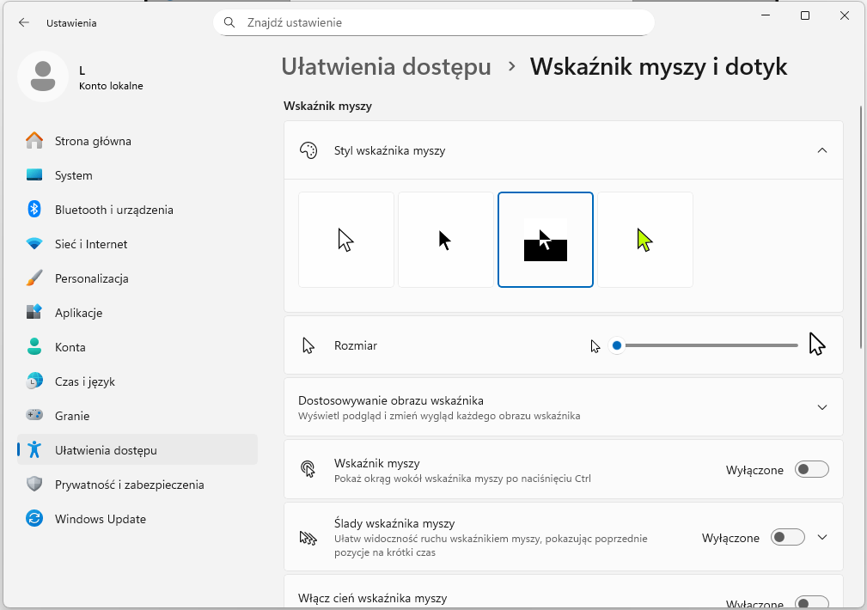Expand the Ślady wskaźnika myszy options
Image resolution: width=867 pixels, height=610 pixels.
click(821, 536)
